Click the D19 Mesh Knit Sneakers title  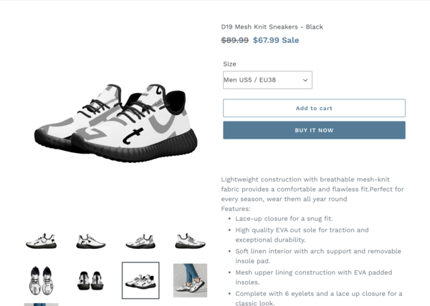point(272,26)
